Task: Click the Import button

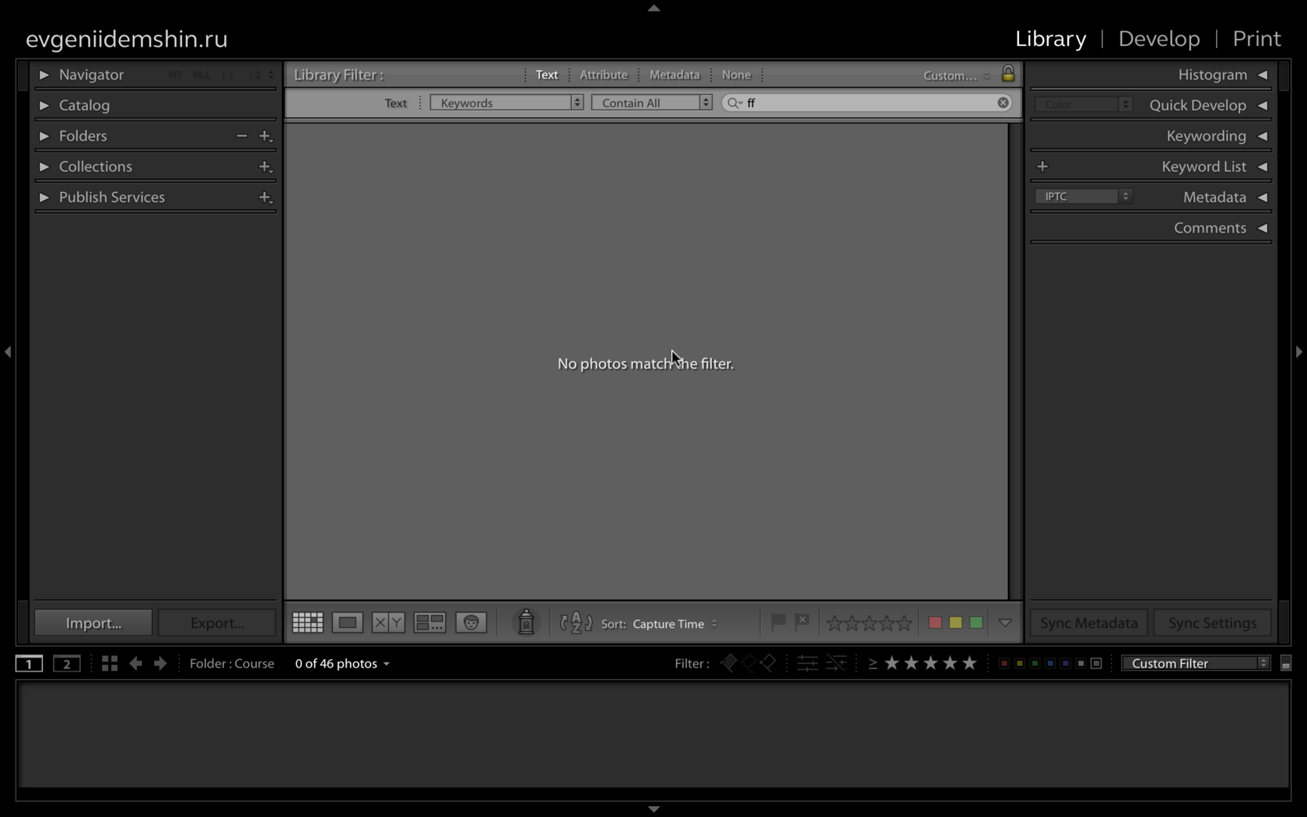Action: (93, 622)
